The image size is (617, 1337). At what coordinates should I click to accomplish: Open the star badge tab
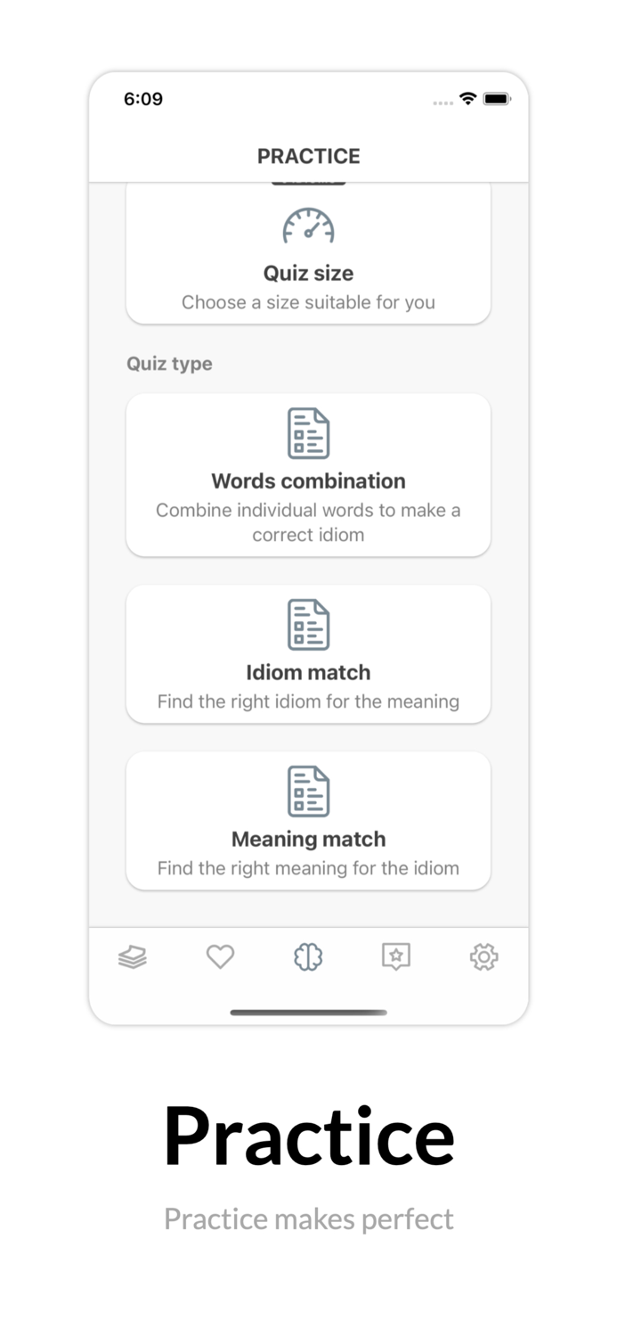pyautogui.click(x=395, y=957)
